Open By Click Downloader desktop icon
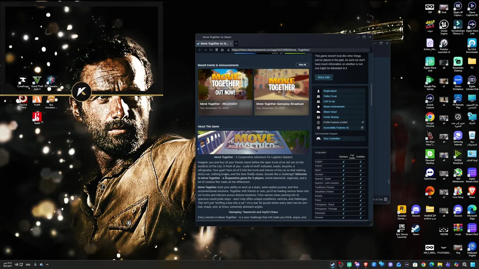 472,46
